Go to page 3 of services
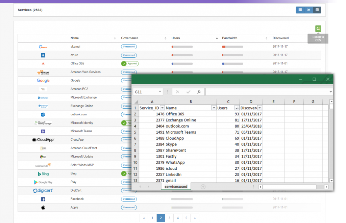 coord(169,218)
